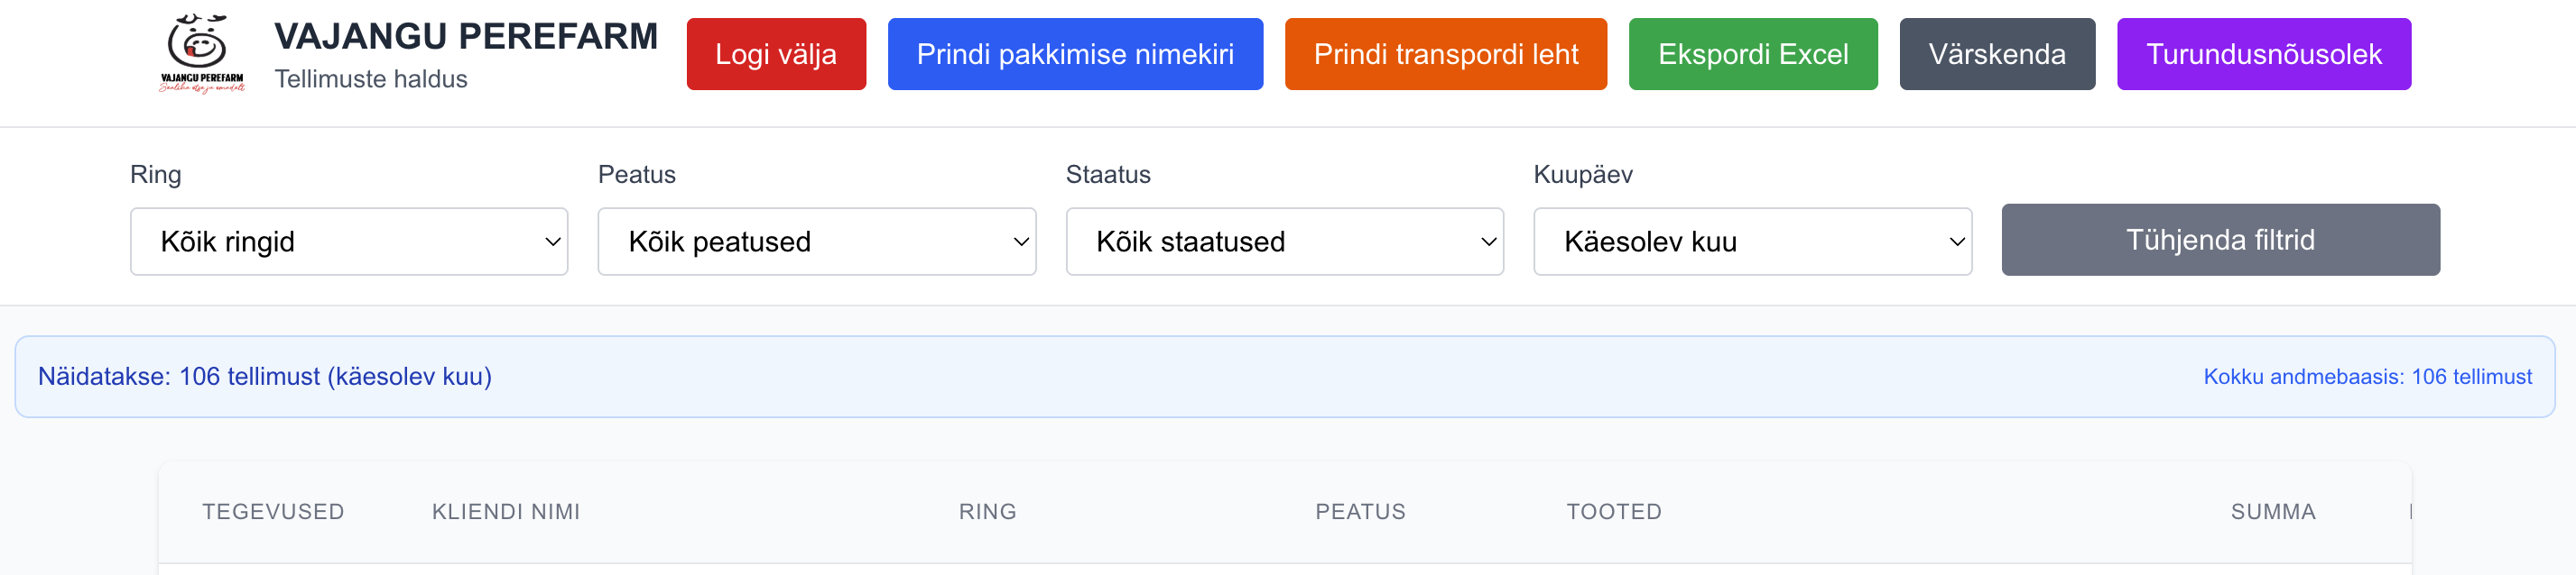The height and width of the screenshot is (575, 2576).
Task: Click the PEATUS column header
Action: coord(1360,511)
